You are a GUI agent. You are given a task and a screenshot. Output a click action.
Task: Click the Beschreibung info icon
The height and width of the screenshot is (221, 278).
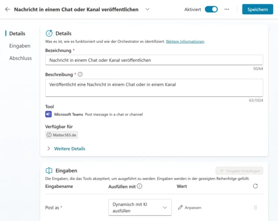click(80, 74)
